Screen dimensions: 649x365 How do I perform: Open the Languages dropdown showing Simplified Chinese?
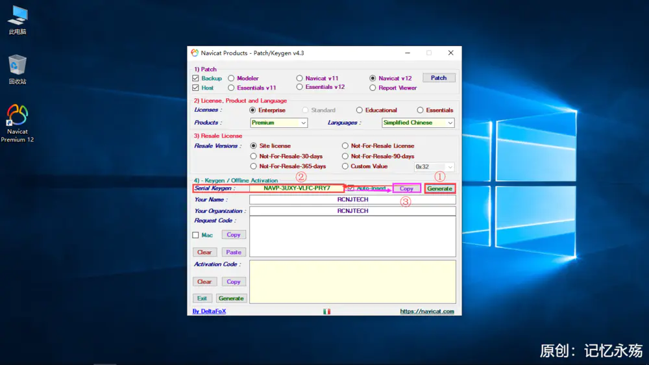(418, 123)
